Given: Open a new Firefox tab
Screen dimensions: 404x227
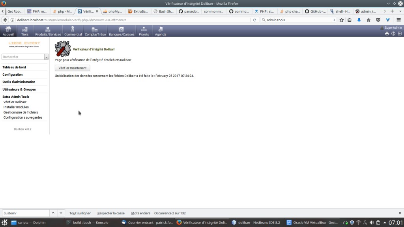Looking at the screenshot, I should coord(392,11).
